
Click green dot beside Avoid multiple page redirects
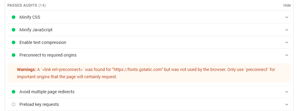click(14, 92)
